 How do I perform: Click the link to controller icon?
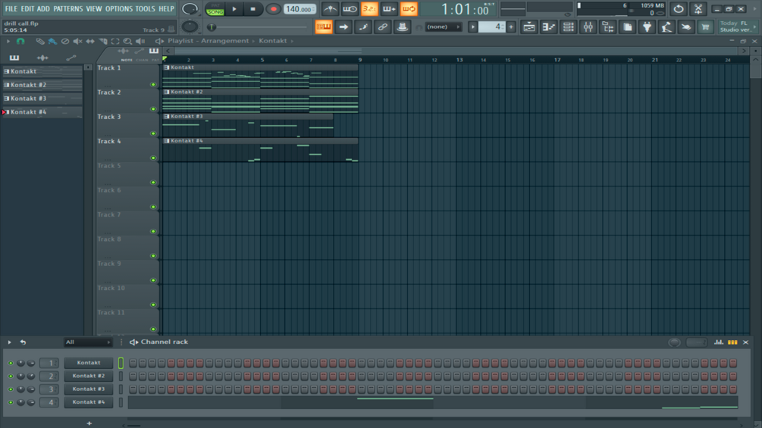pyautogui.click(x=382, y=27)
